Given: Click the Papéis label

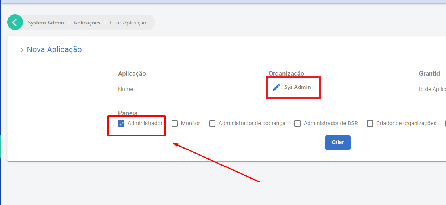Looking at the screenshot, I should tap(128, 113).
